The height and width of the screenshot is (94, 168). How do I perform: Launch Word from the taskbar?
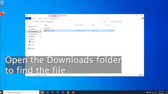pos(57,92)
